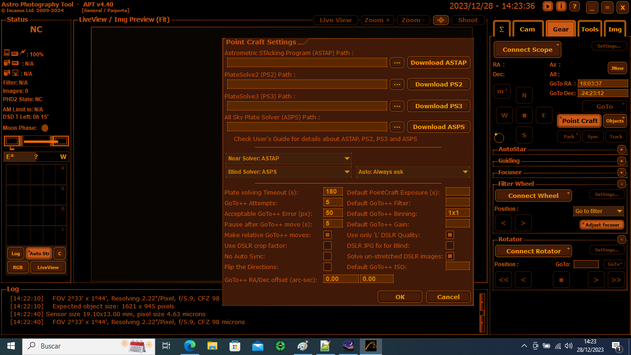The image size is (631, 355).
Task: Open the Go to filter dropdown
Action: 599,211
